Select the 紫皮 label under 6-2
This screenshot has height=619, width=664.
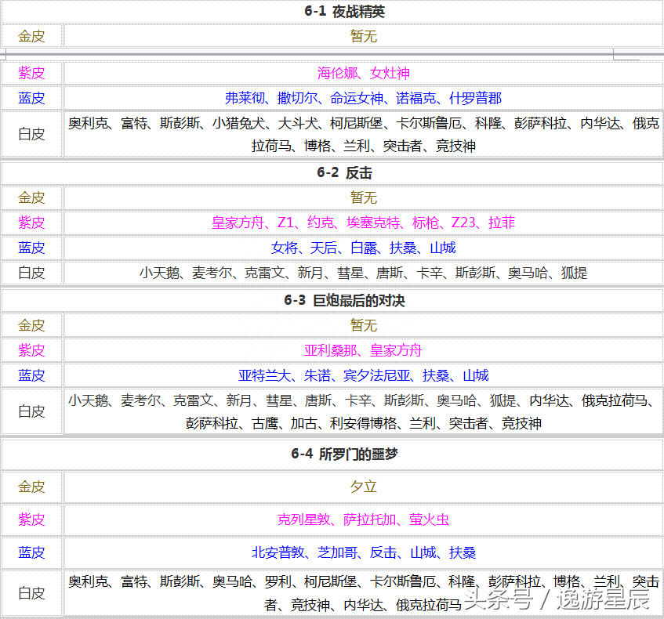[x=31, y=223]
